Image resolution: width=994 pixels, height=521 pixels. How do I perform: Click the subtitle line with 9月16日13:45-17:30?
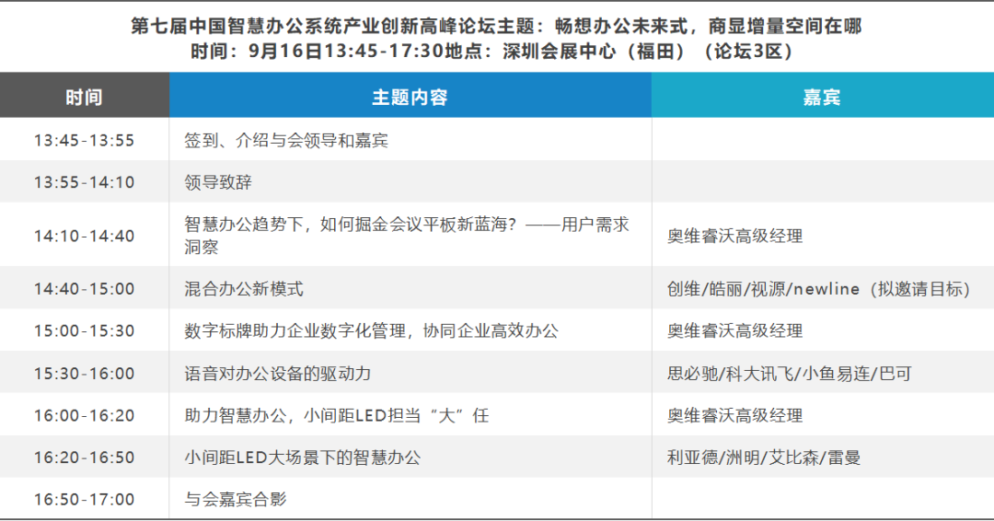click(491, 52)
